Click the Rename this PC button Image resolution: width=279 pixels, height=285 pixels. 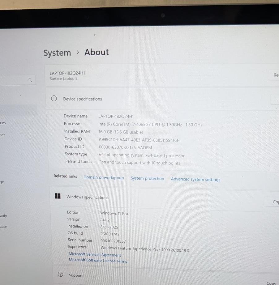(273, 75)
